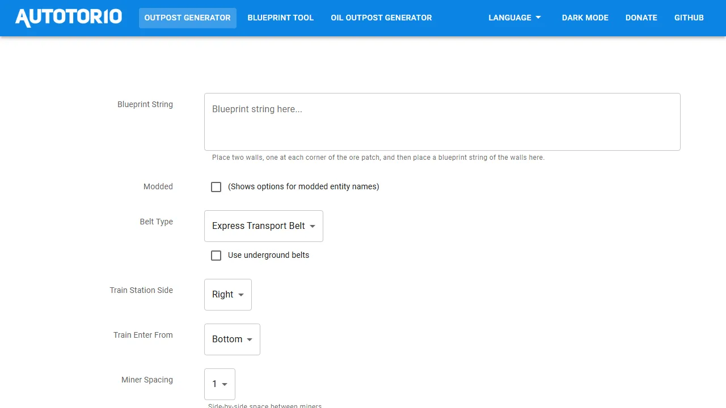Open the GitHub repository link

click(x=689, y=18)
